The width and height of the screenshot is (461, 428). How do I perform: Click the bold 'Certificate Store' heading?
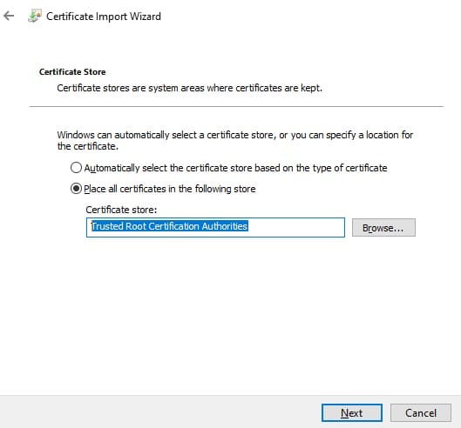point(72,72)
